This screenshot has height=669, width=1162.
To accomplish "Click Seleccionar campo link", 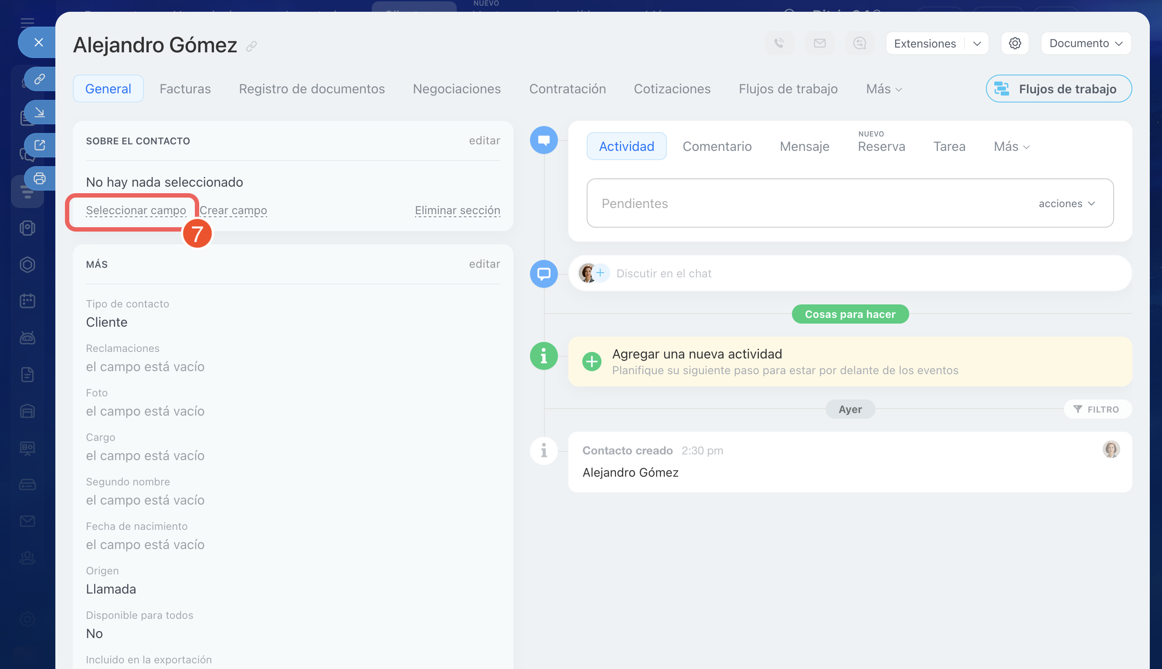I will coord(136,210).
